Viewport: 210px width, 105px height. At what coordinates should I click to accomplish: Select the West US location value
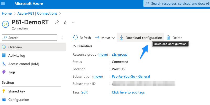coord(118,69)
